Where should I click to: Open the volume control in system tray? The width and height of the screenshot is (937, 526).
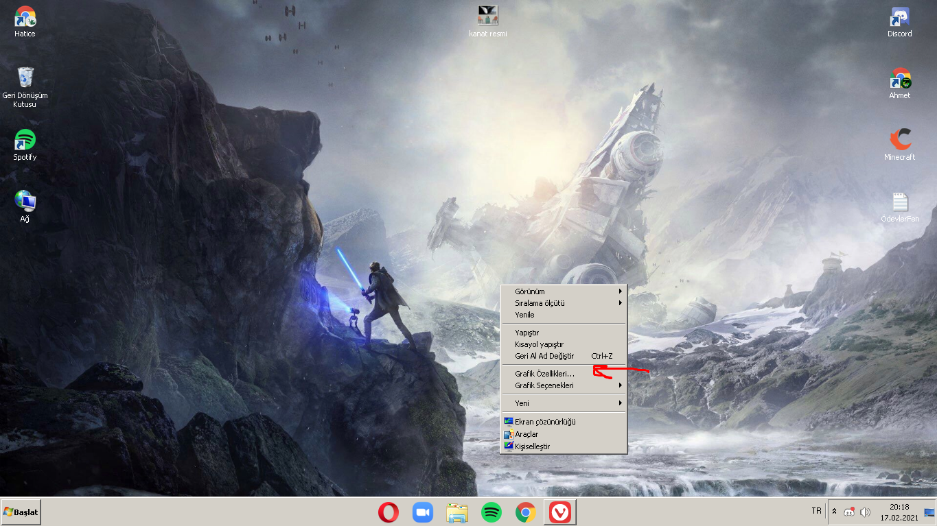click(x=865, y=512)
